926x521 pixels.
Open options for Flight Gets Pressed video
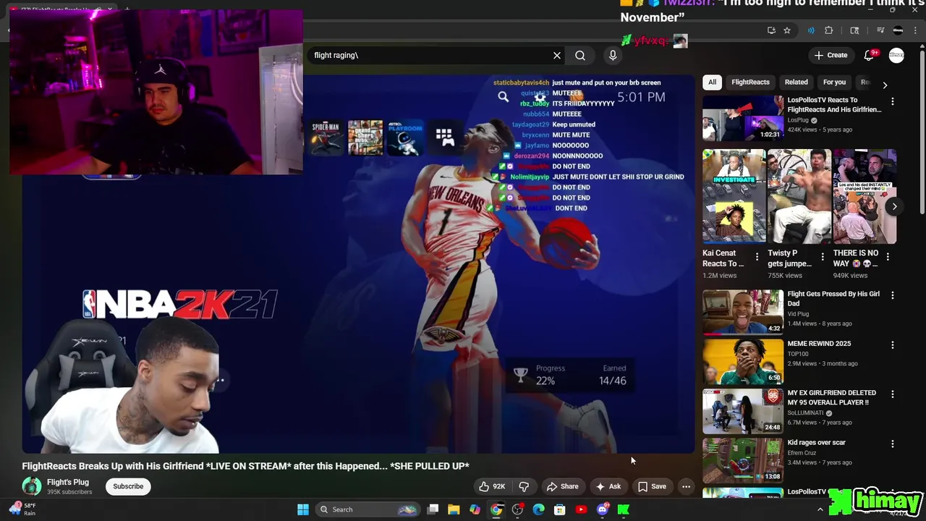tap(892, 295)
